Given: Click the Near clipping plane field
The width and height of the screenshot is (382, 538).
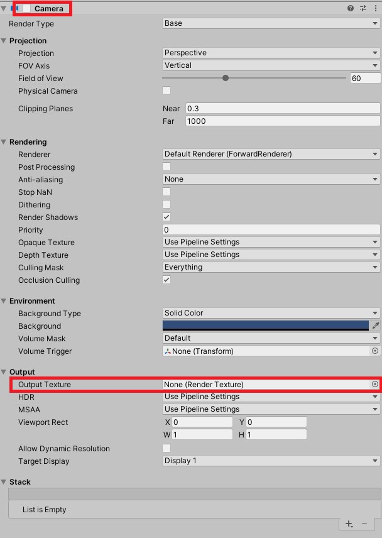Looking at the screenshot, I should 283,109.
